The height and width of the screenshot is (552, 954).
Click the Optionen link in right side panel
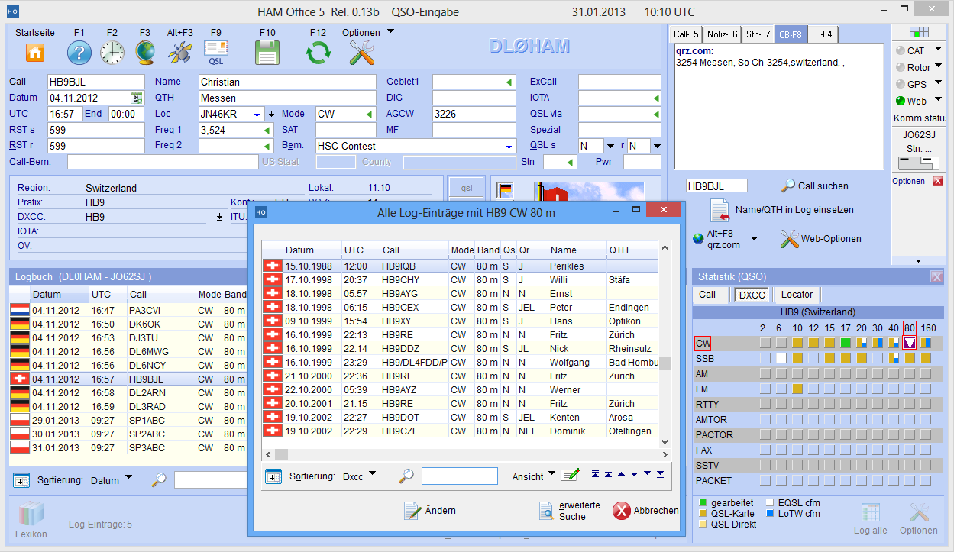909,181
